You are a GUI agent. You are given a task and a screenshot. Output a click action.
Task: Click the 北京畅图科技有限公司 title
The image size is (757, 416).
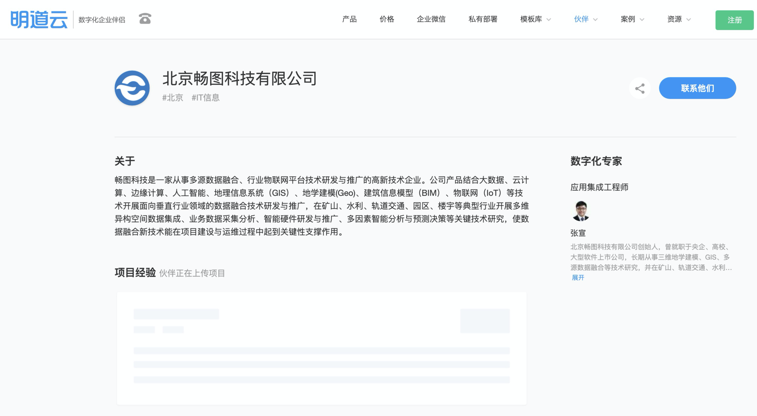(240, 78)
